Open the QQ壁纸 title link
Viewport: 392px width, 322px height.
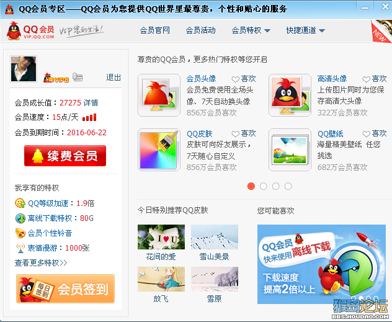330,134
